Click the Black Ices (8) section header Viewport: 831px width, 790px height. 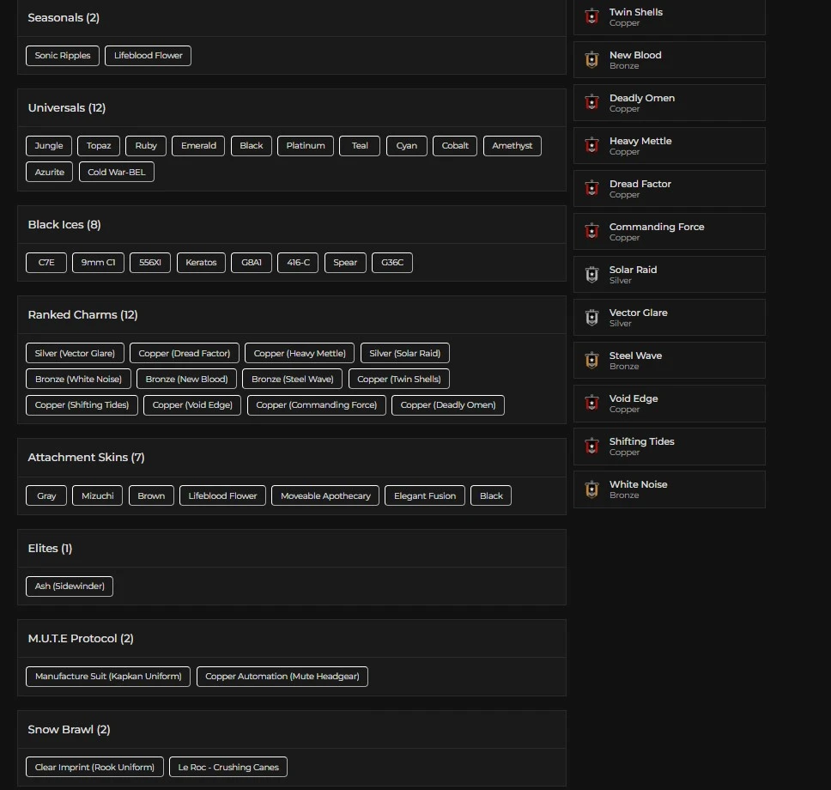64,225
